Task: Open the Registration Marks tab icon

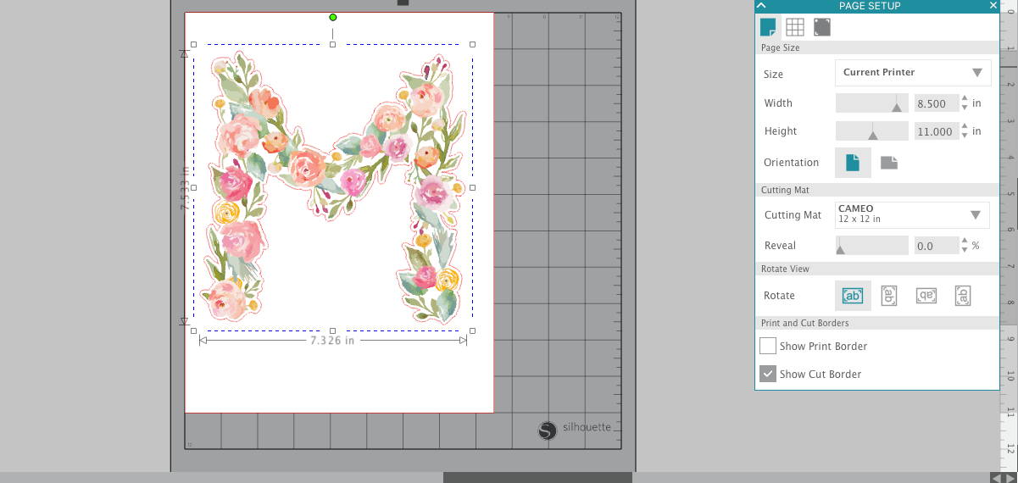Action: click(x=821, y=27)
